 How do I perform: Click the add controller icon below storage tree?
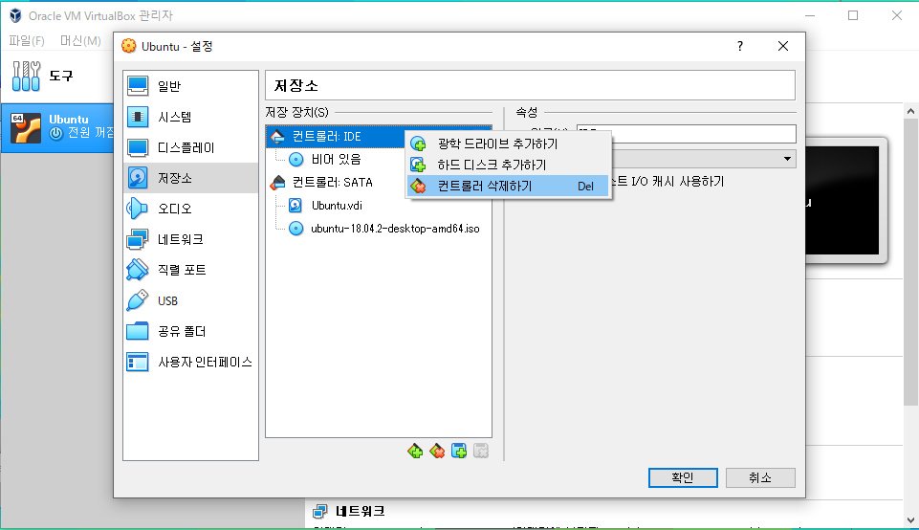415,451
